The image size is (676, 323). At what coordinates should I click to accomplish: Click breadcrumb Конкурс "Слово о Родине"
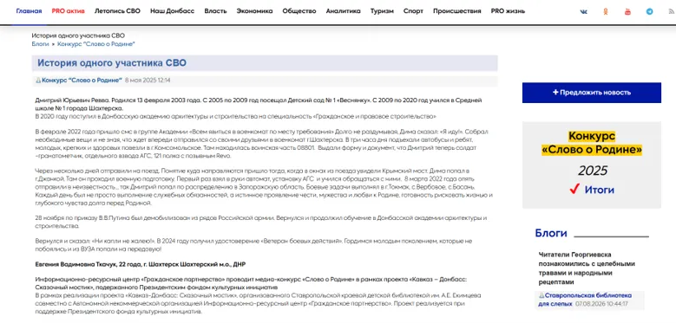click(x=96, y=44)
